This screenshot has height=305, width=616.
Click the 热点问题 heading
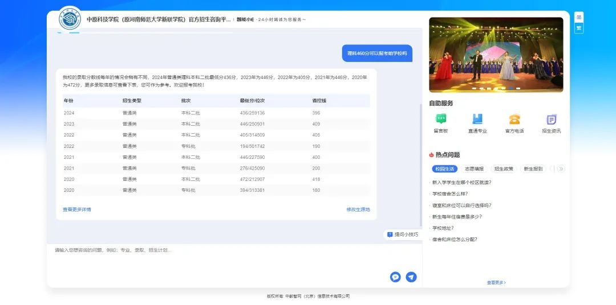(x=448, y=155)
